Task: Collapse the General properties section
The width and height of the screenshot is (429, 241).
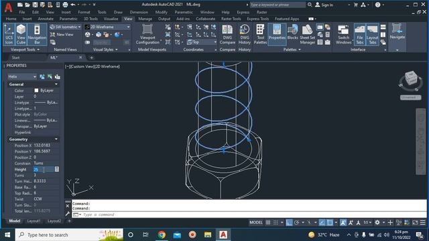Action: click(x=56, y=84)
